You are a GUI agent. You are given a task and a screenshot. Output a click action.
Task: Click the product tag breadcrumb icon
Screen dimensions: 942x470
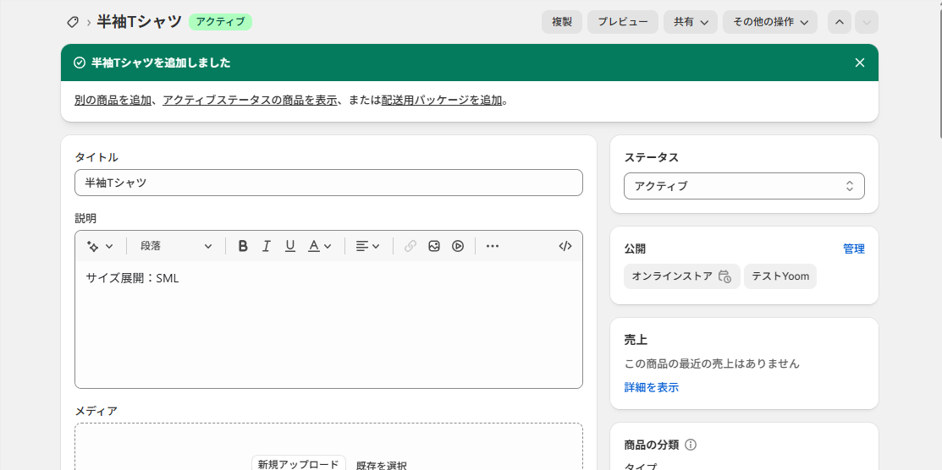73,22
